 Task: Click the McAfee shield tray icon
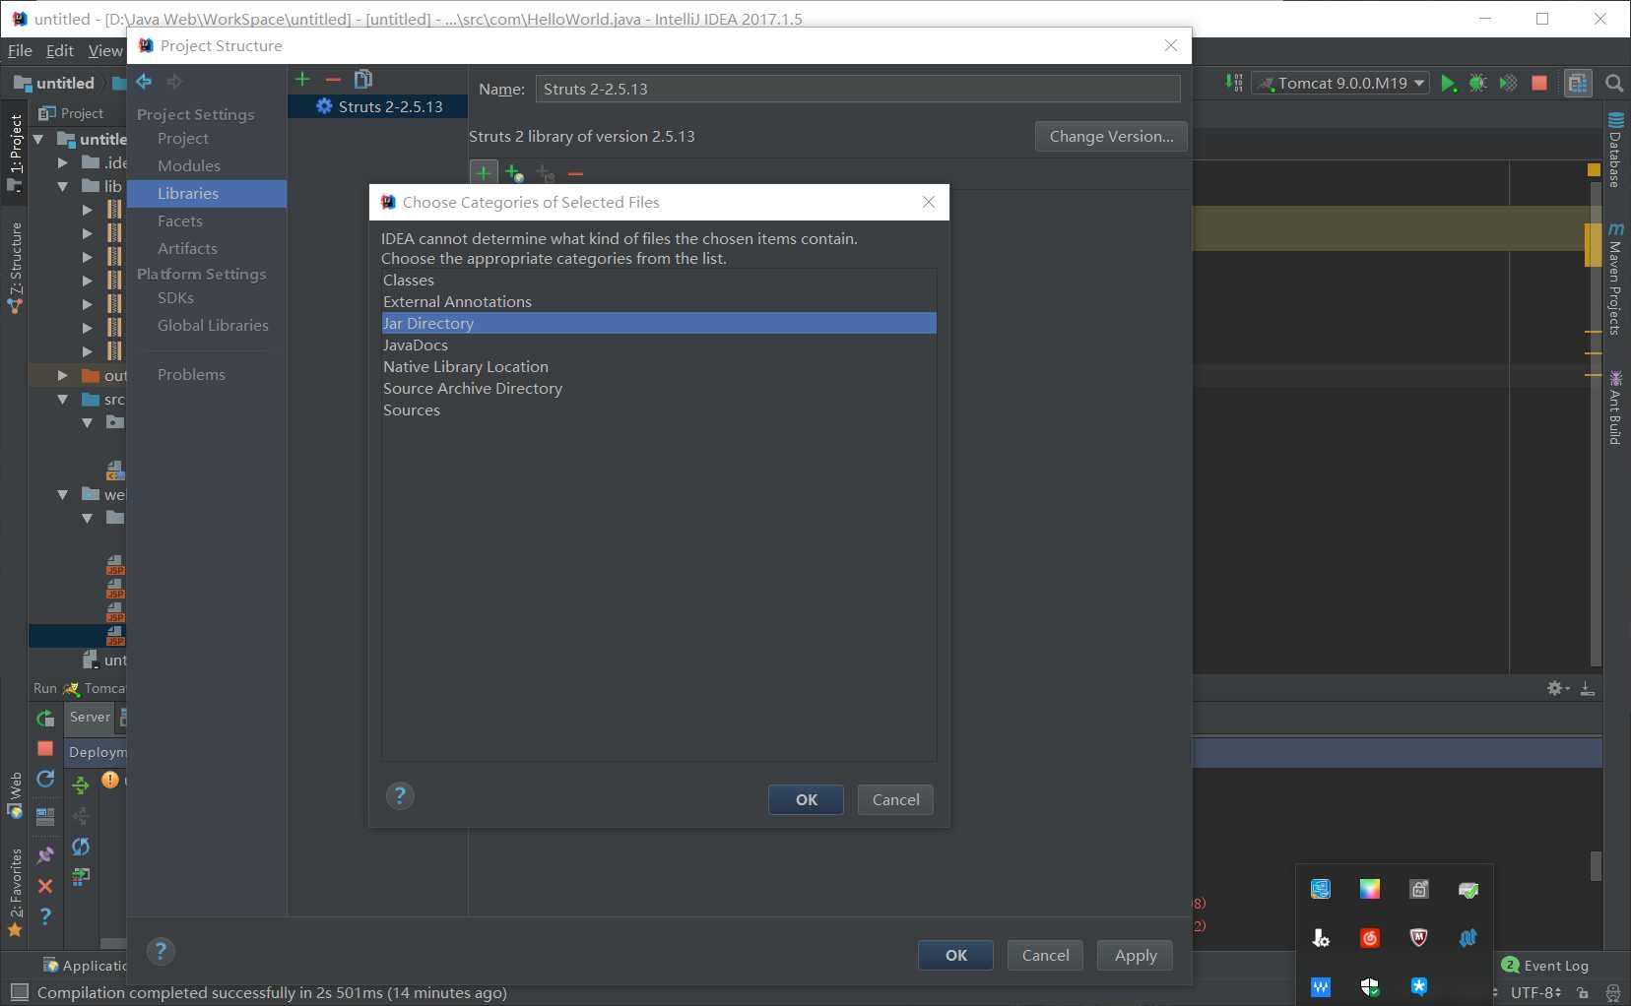tap(1418, 937)
